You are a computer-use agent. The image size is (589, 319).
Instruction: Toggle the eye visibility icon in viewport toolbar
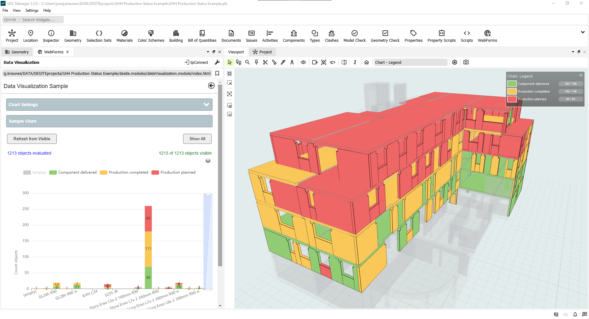[303, 62]
